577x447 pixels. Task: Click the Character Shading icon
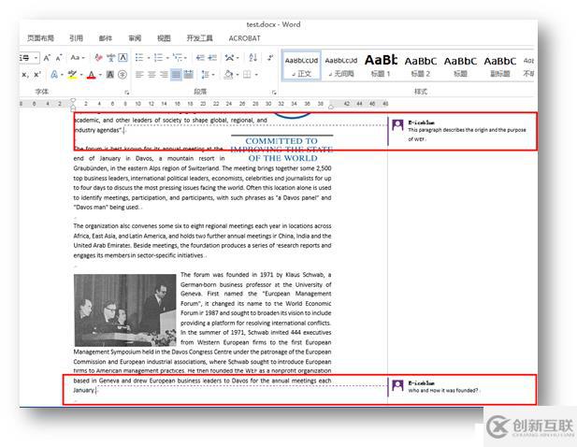coord(110,75)
